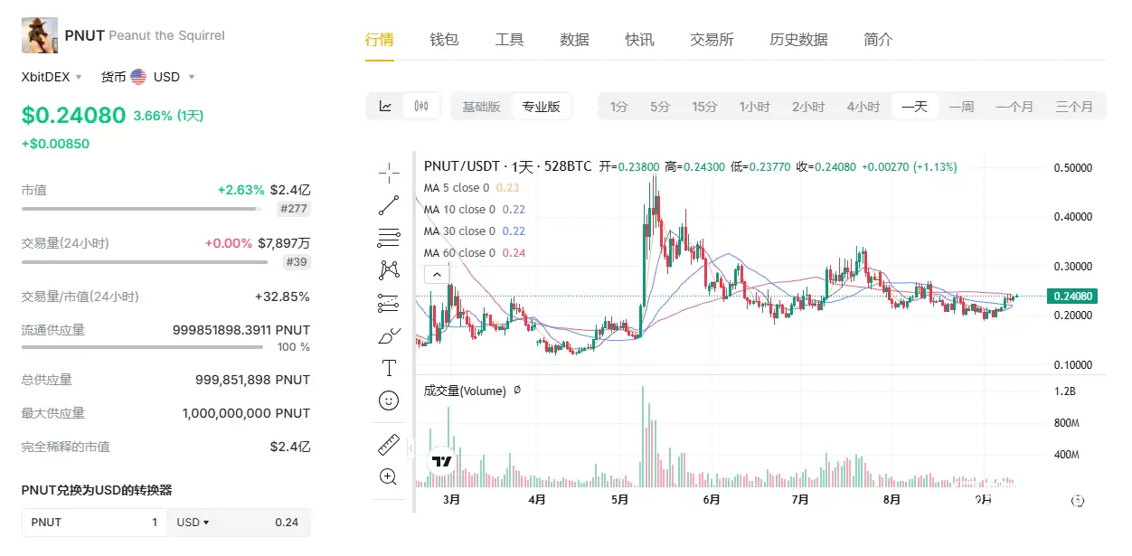
Task: Select the crosshair cursor tool
Action: [x=389, y=171]
